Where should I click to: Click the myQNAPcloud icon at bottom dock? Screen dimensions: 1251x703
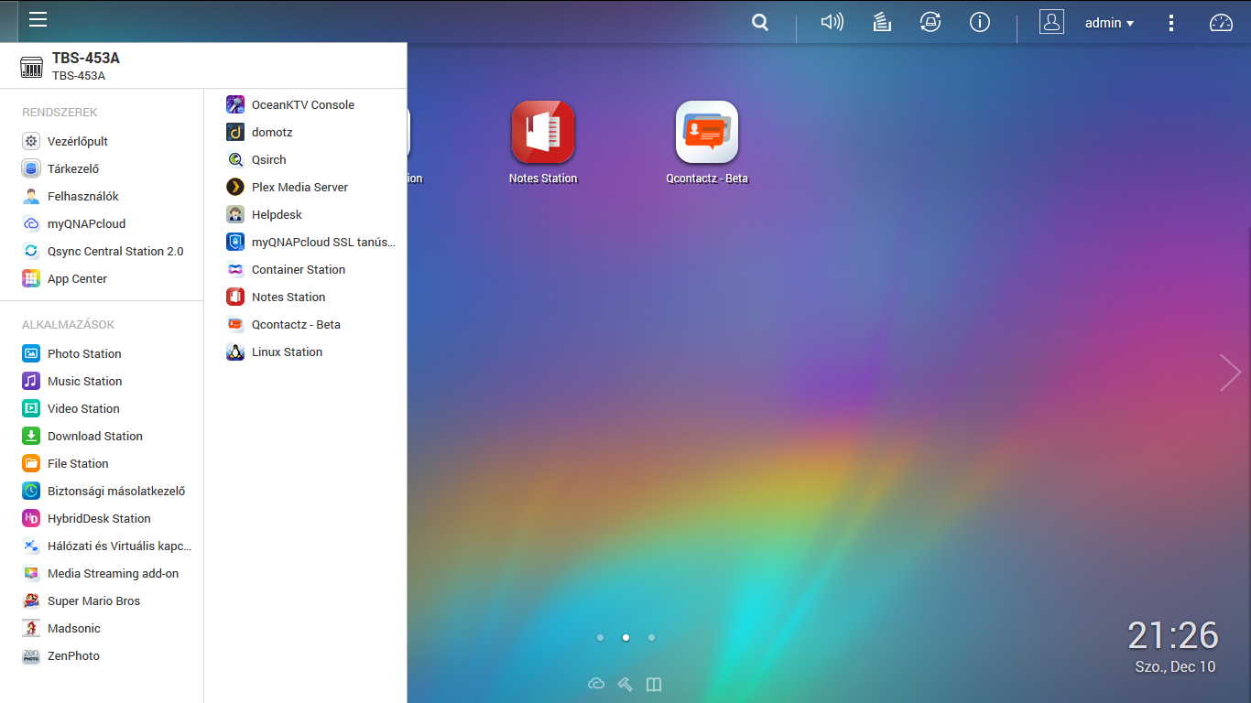pyautogui.click(x=596, y=684)
